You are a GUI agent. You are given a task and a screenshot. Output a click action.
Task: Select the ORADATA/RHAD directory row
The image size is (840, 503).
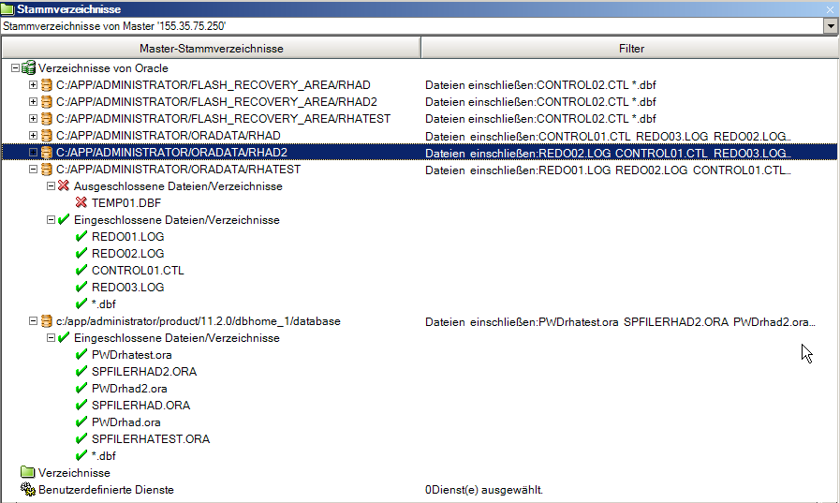(x=168, y=136)
